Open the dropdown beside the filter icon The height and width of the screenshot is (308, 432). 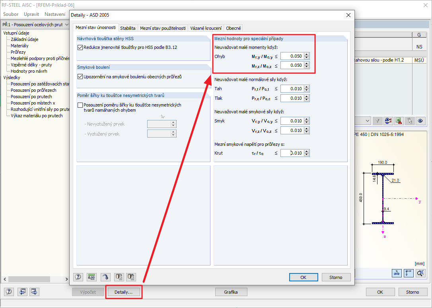367,121
